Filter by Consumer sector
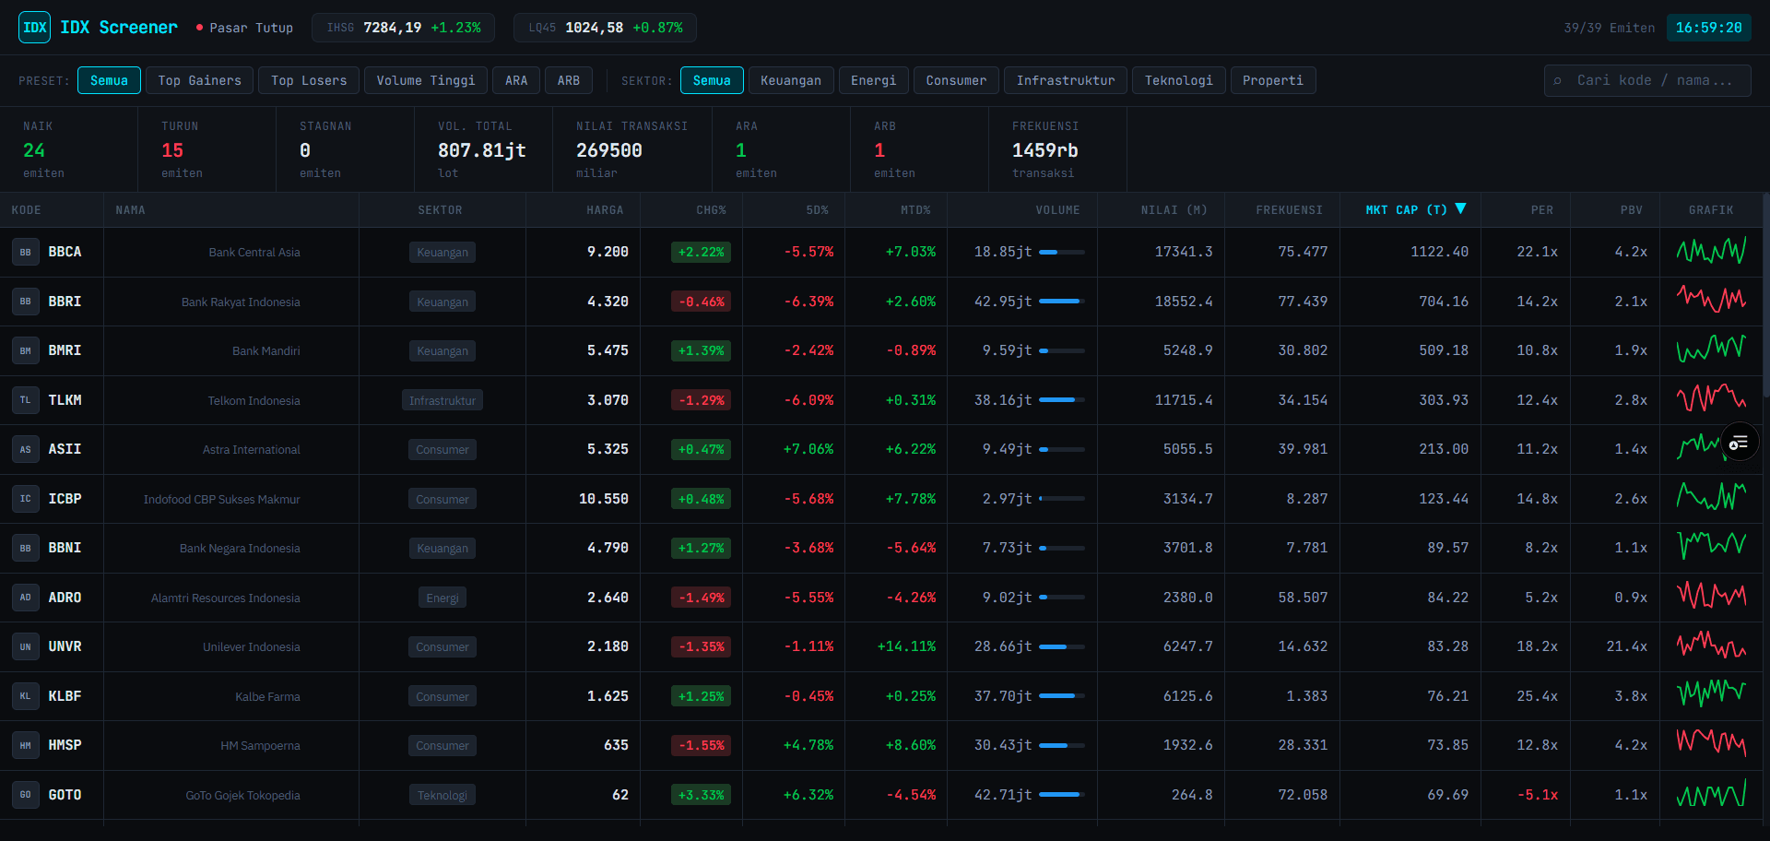 click(956, 80)
